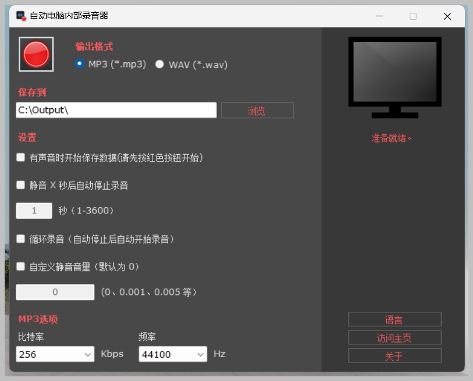473x381 pixels.
Task: Enable 有声音时开始保存数据 checkbox
Action: point(20,157)
